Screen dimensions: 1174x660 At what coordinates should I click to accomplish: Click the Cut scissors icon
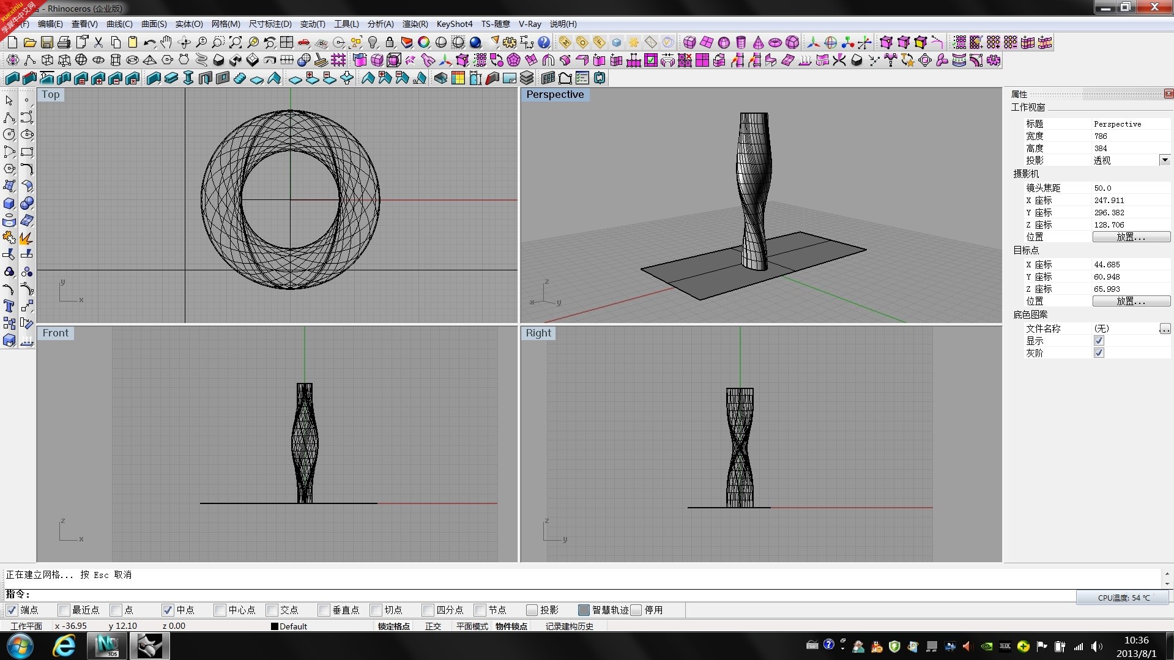click(x=98, y=42)
